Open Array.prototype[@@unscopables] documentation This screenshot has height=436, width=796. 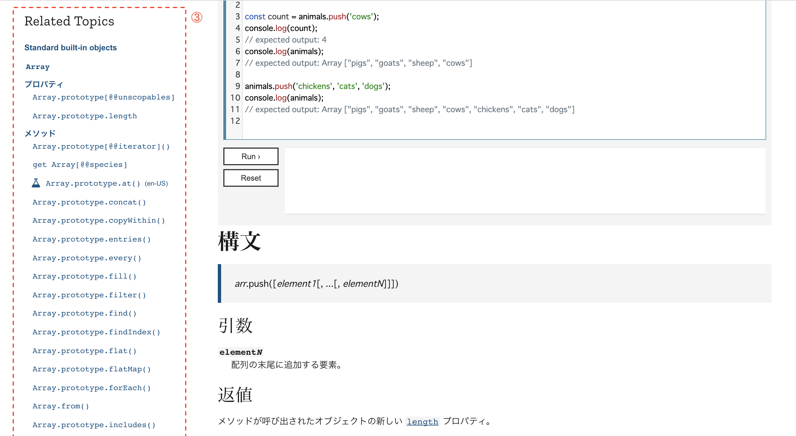tap(103, 97)
